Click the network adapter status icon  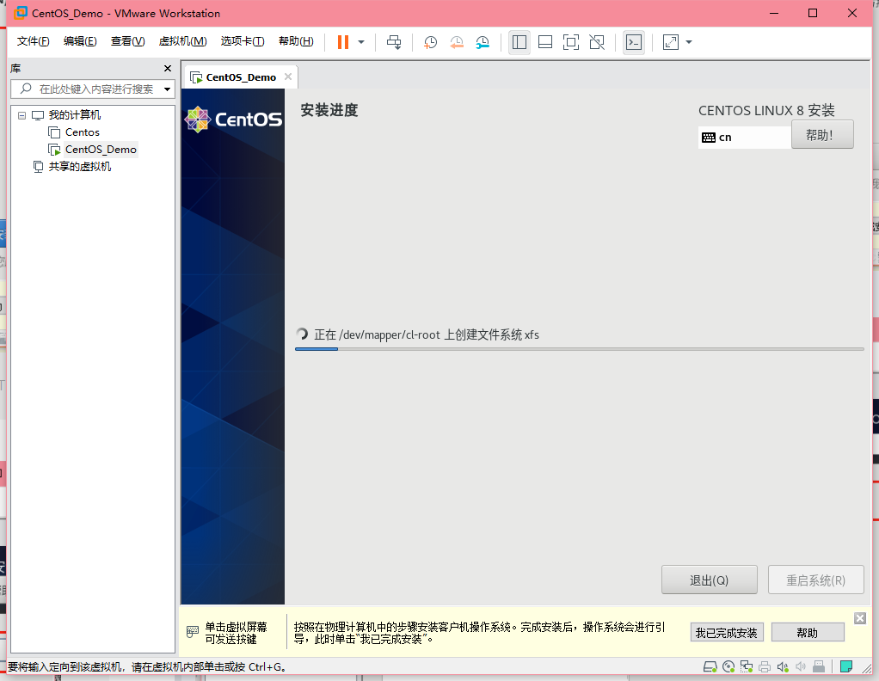click(747, 666)
